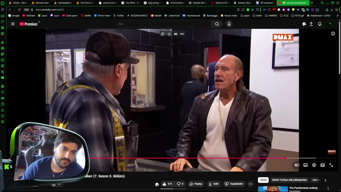
Task: Expand the FOTO gif bookmark folder
Action: pyautogui.click(x=298, y=15)
